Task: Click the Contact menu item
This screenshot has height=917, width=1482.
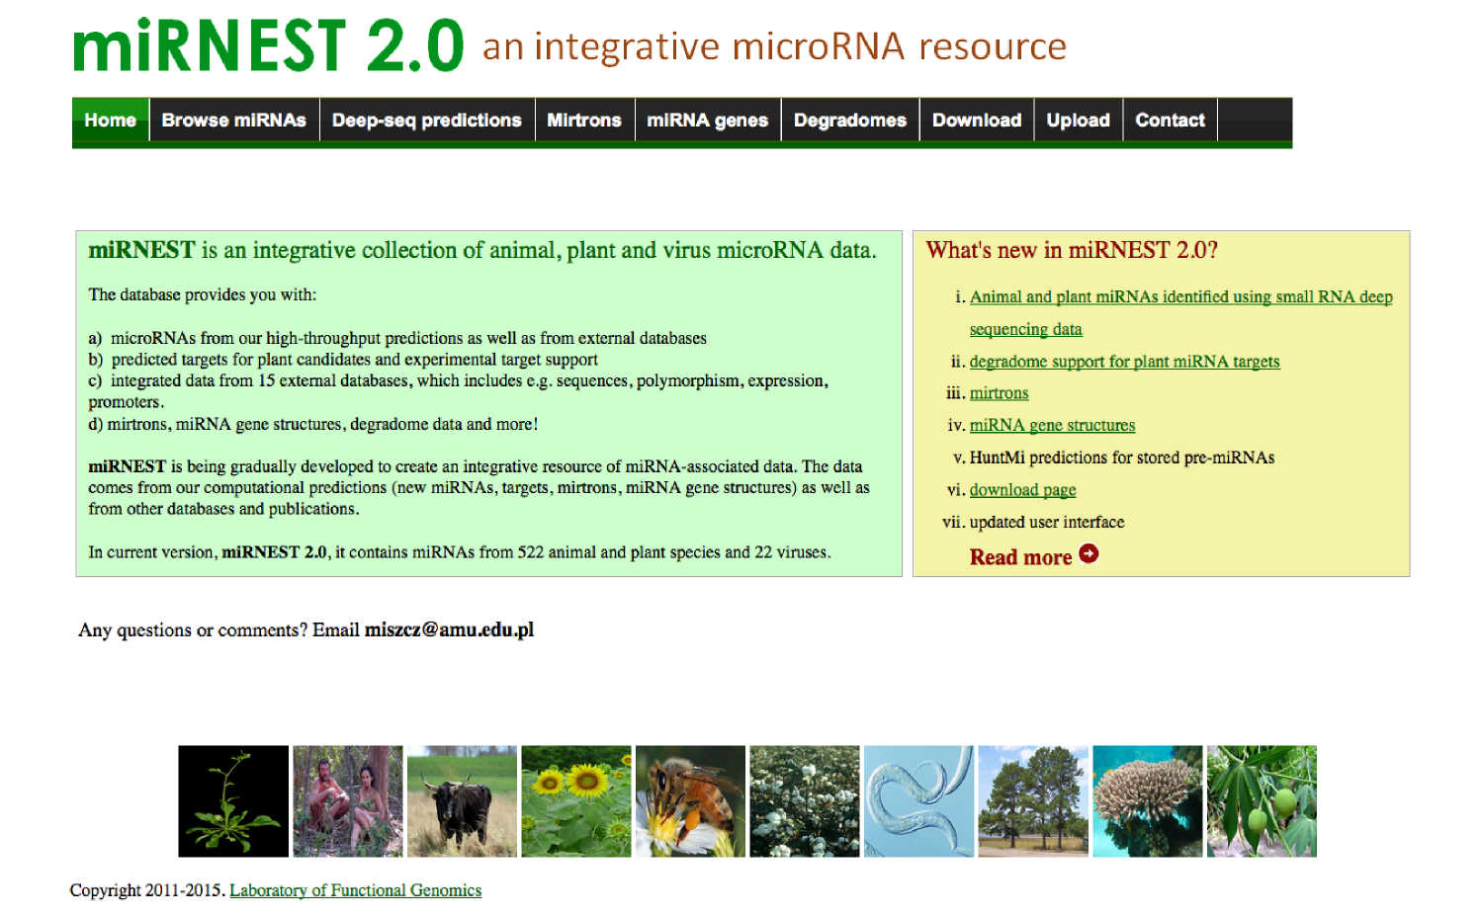Action: click(1170, 121)
